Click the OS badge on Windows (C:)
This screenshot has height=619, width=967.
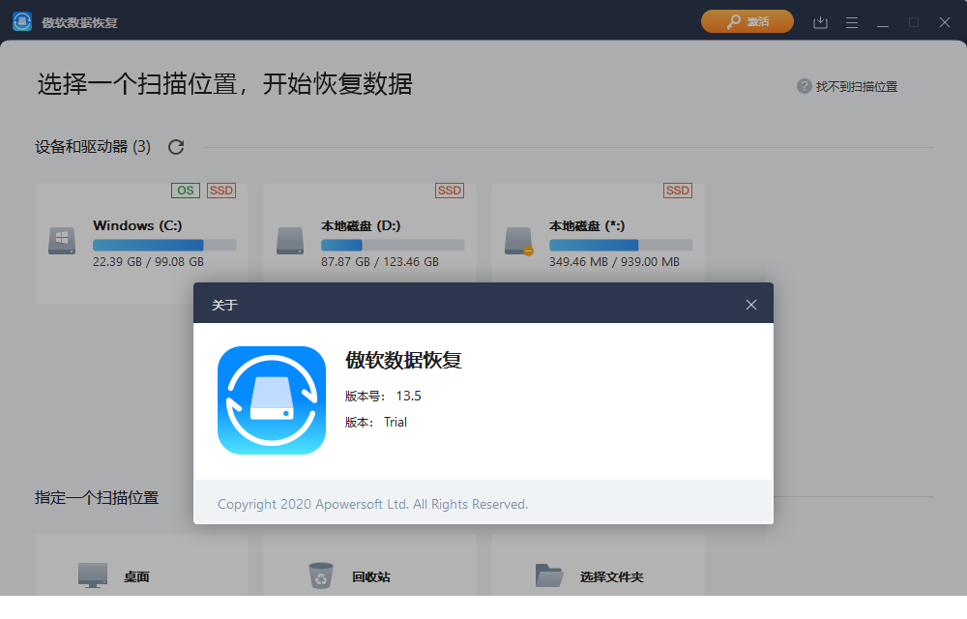185,190
